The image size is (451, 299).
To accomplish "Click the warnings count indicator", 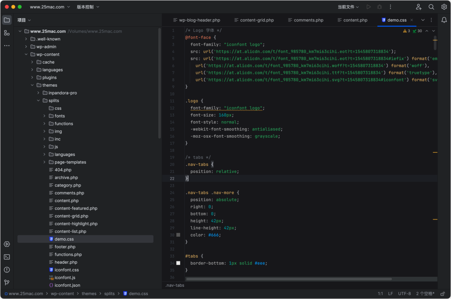I will [406, 31].
